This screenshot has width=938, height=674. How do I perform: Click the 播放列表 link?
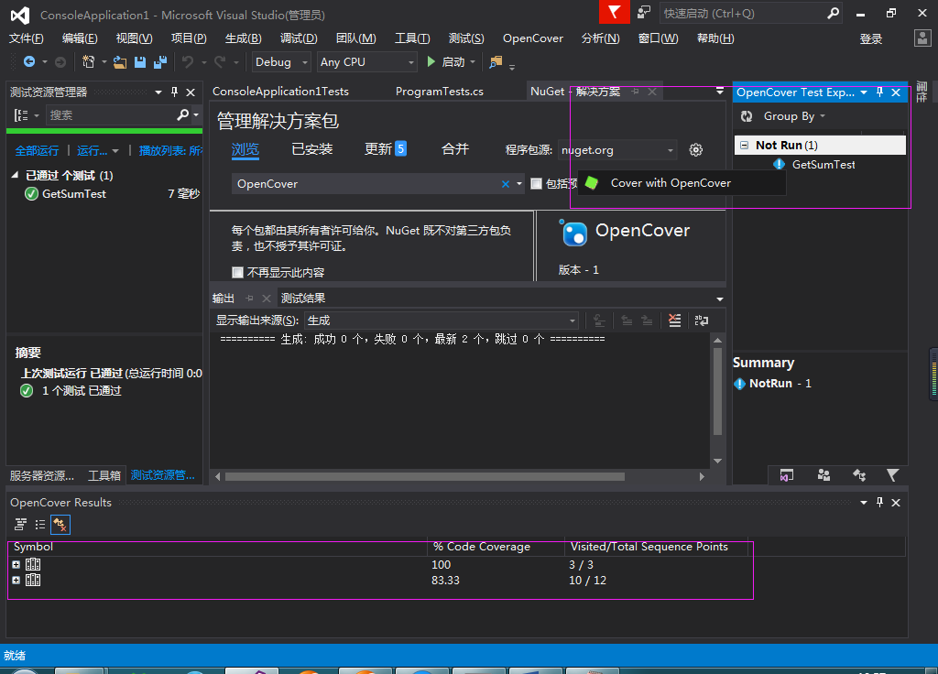(170, 151)
